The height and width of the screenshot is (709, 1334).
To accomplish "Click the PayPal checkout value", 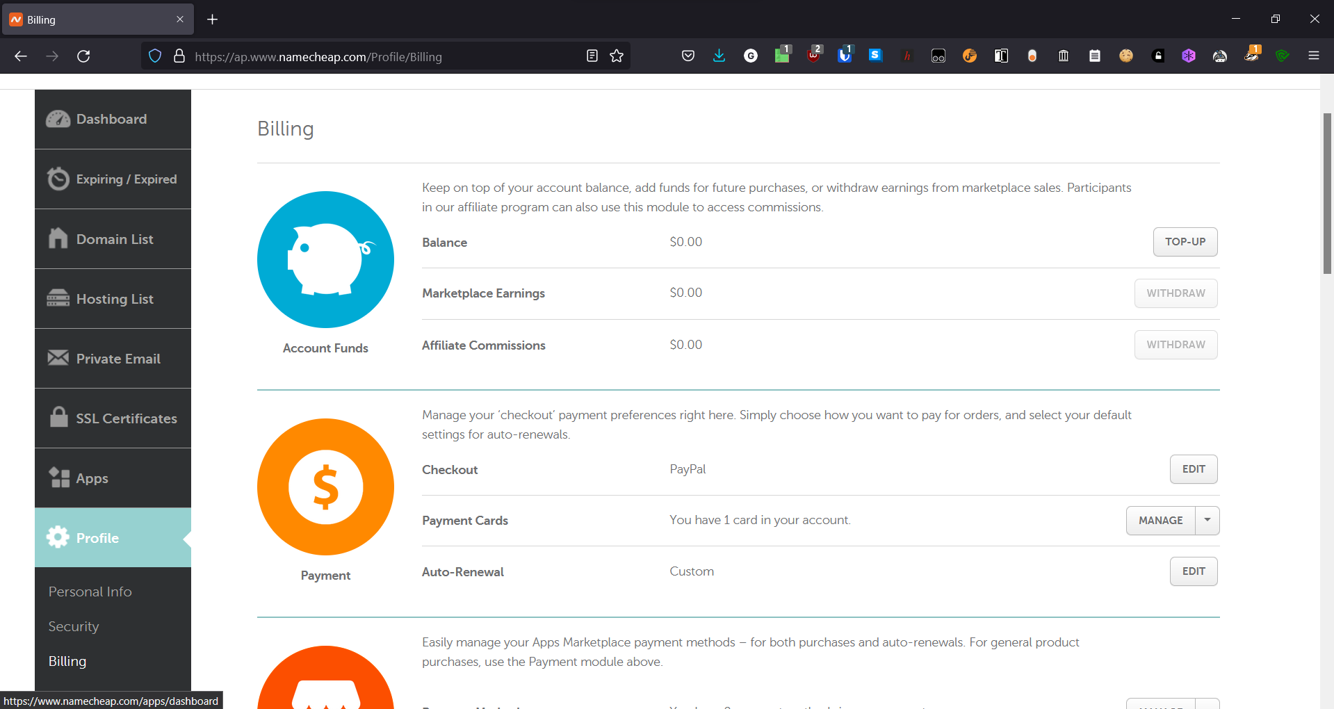I will (688, 469).
